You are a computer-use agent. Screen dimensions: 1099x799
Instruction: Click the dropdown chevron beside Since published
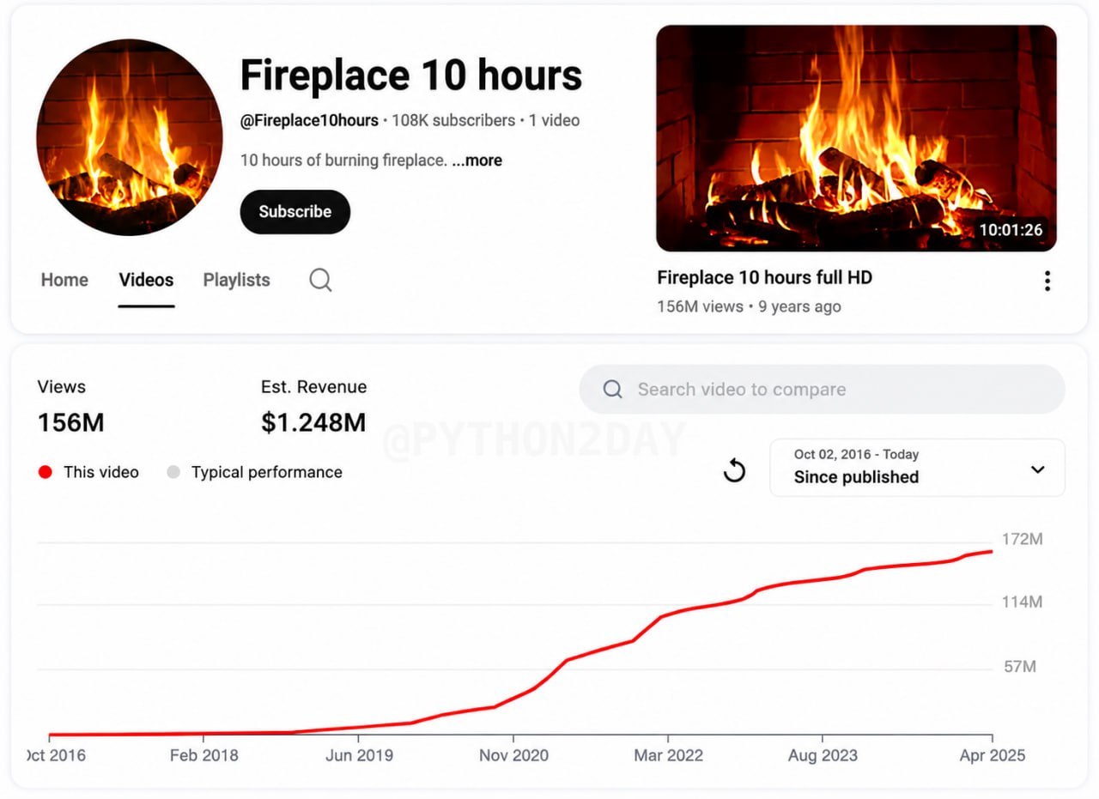[1037, 469]
